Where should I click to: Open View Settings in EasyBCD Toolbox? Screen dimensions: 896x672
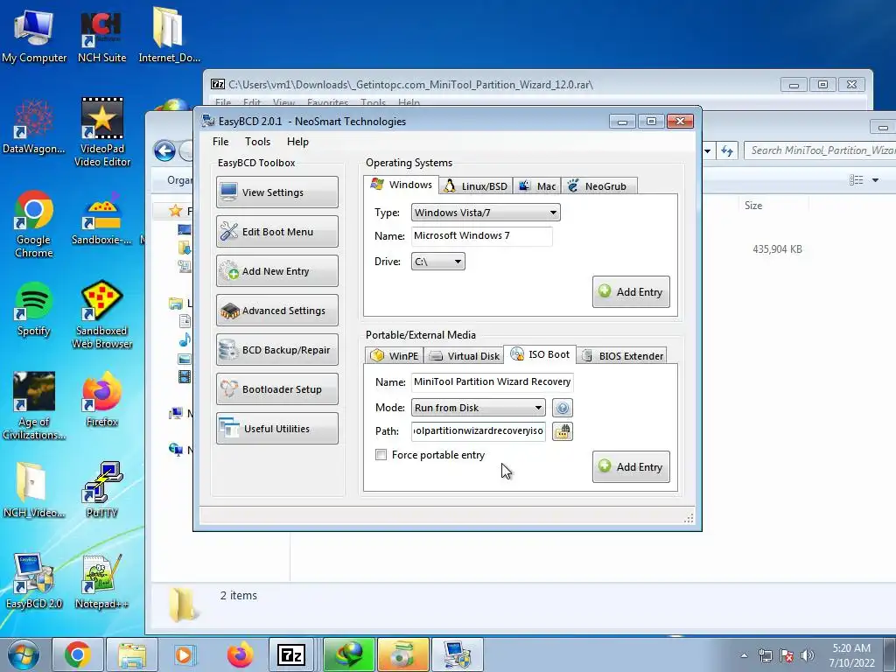click(277, 192)
